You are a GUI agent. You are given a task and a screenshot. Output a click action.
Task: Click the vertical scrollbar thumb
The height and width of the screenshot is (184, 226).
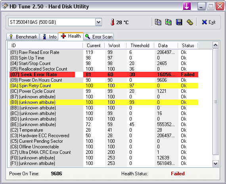[x=215, y=102]
